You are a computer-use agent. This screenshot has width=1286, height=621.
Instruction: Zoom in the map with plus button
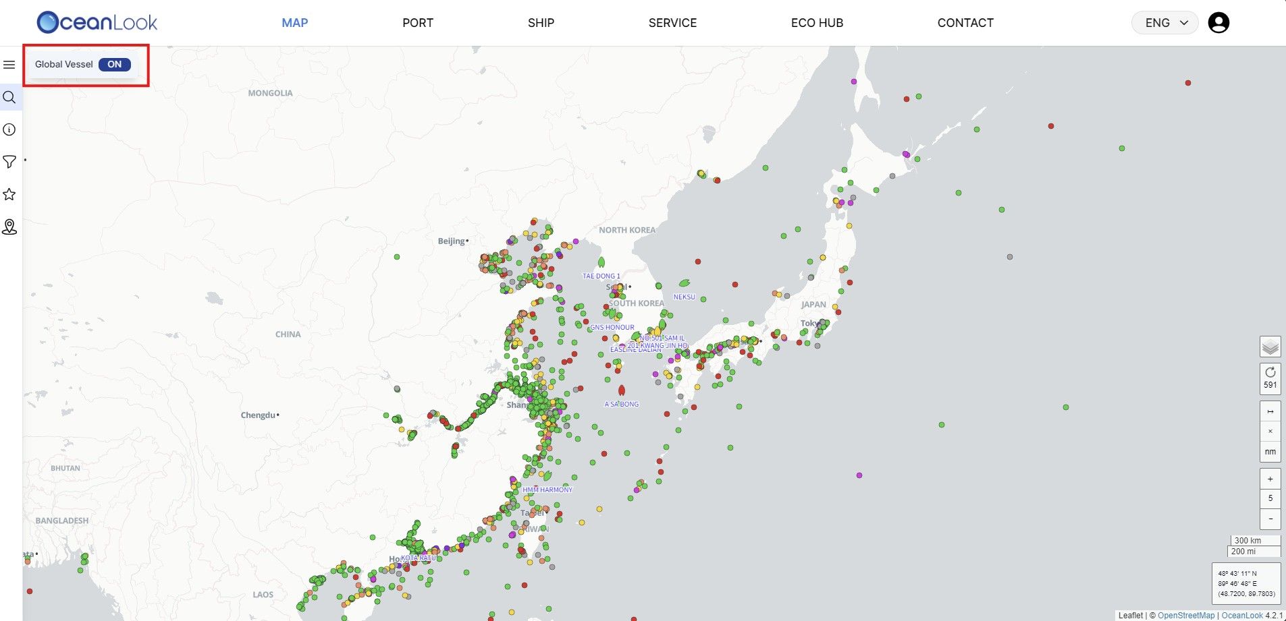click(1270, 479)
